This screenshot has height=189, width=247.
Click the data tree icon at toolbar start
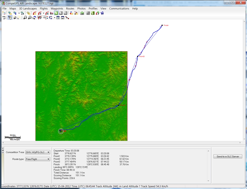pos(4,13)
